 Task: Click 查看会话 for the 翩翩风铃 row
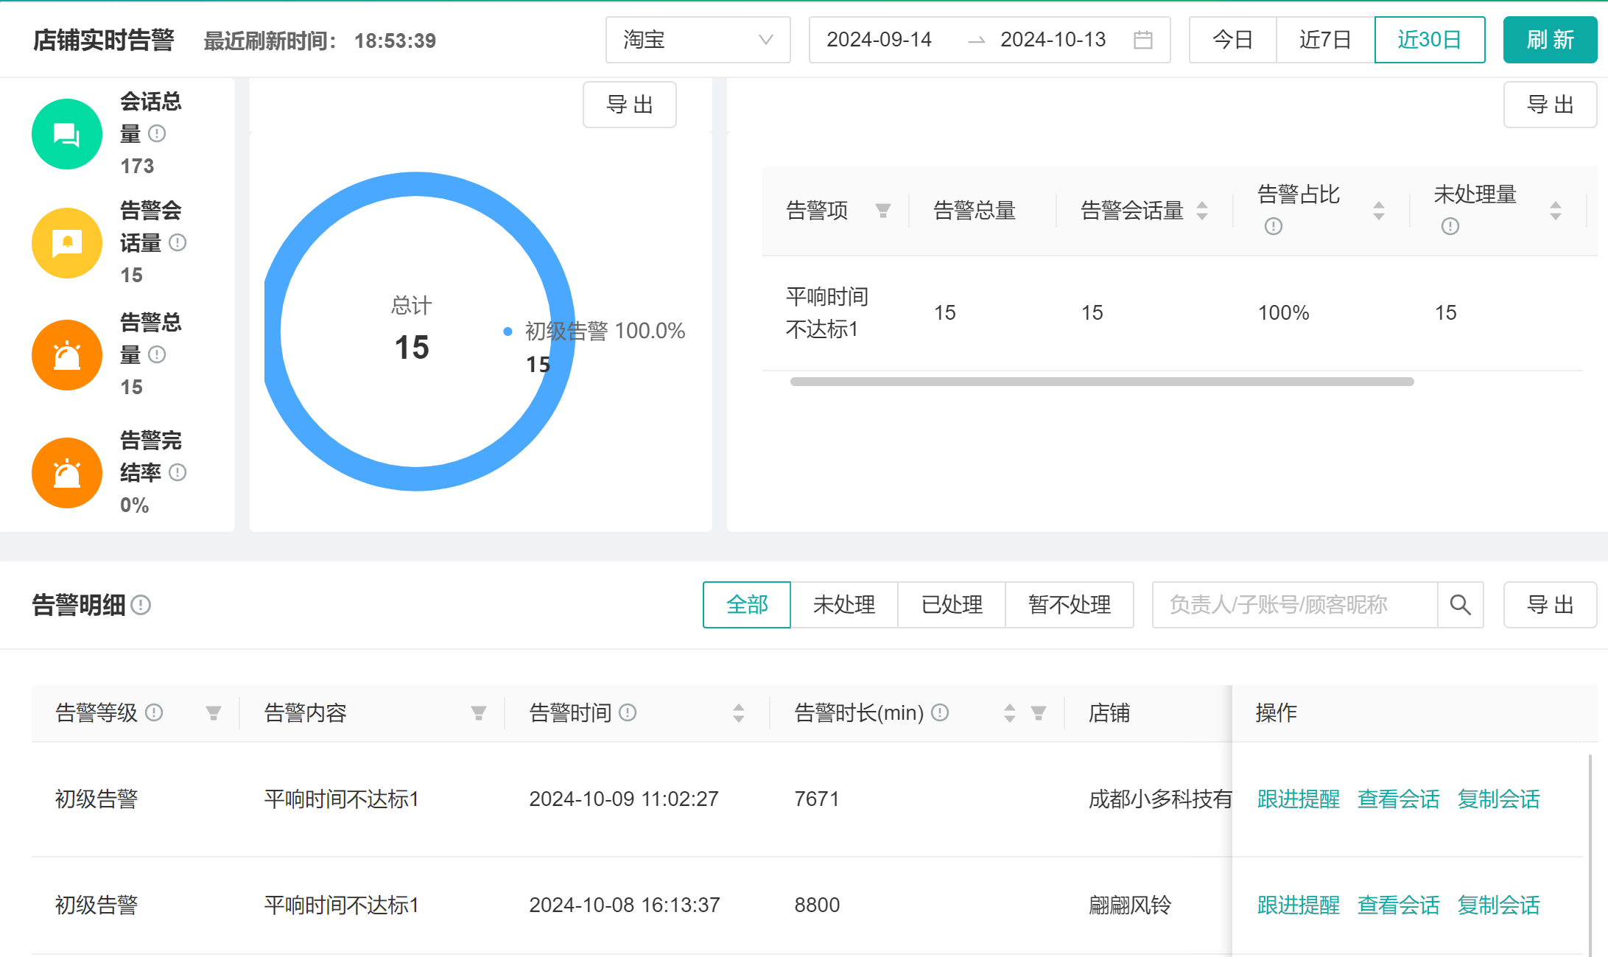(1399, 905)
